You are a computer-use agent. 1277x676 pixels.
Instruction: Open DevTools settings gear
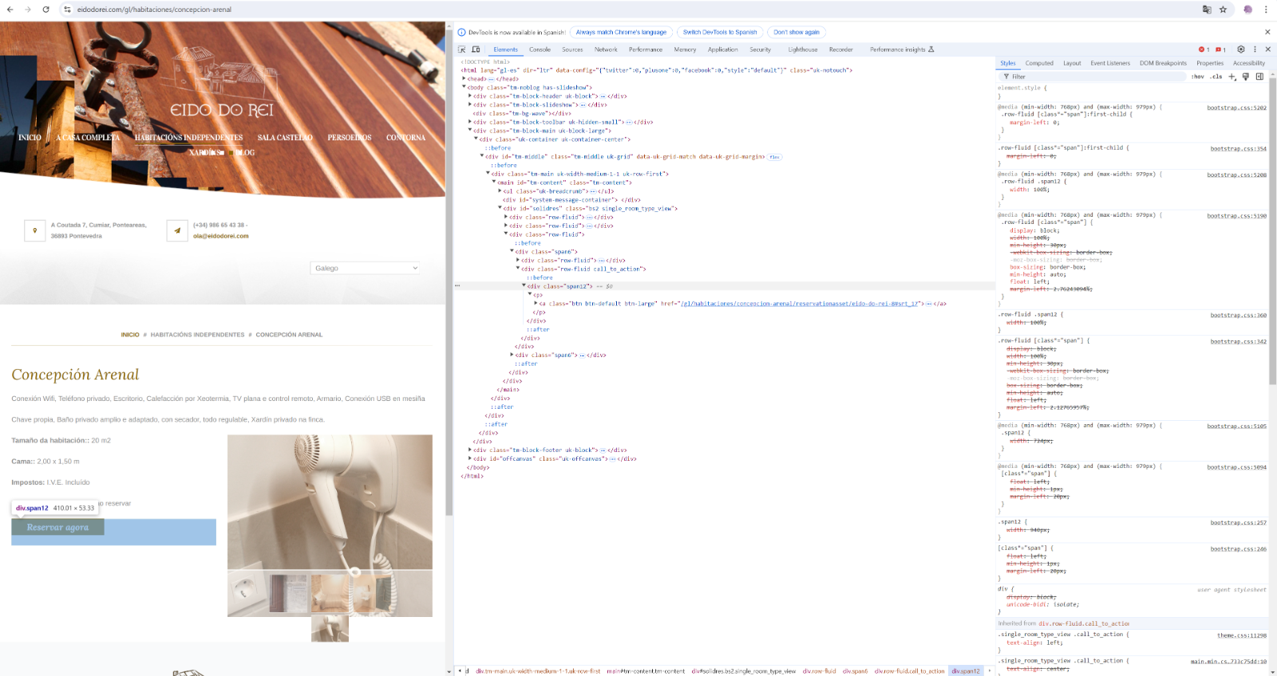tap(1240, 49)
